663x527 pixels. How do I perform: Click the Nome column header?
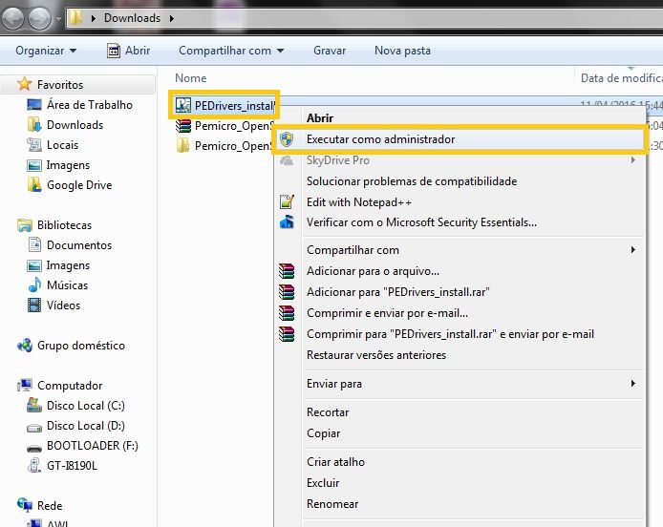(x=190, y=78)
